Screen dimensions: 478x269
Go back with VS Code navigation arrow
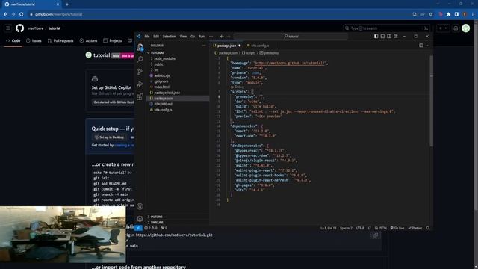(x=222, y=37)
